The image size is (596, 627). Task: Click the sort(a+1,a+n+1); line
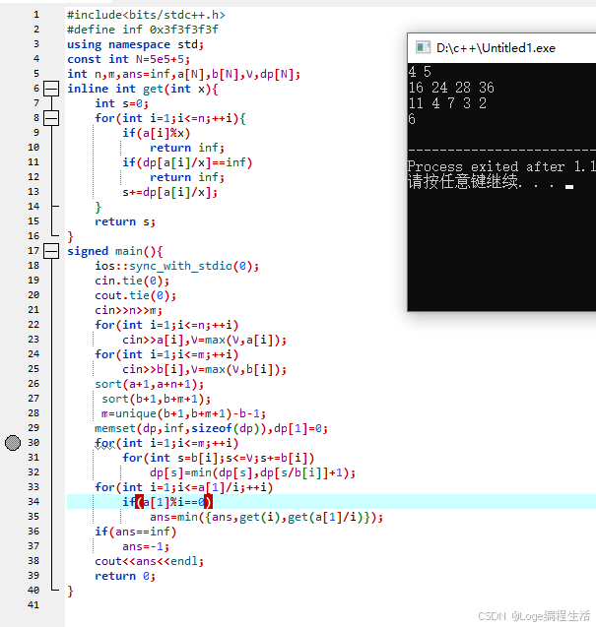coord(150,384)
